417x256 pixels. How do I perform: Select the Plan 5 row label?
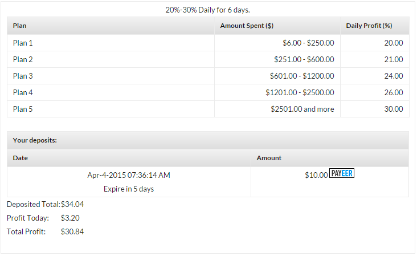coord(23,109)
